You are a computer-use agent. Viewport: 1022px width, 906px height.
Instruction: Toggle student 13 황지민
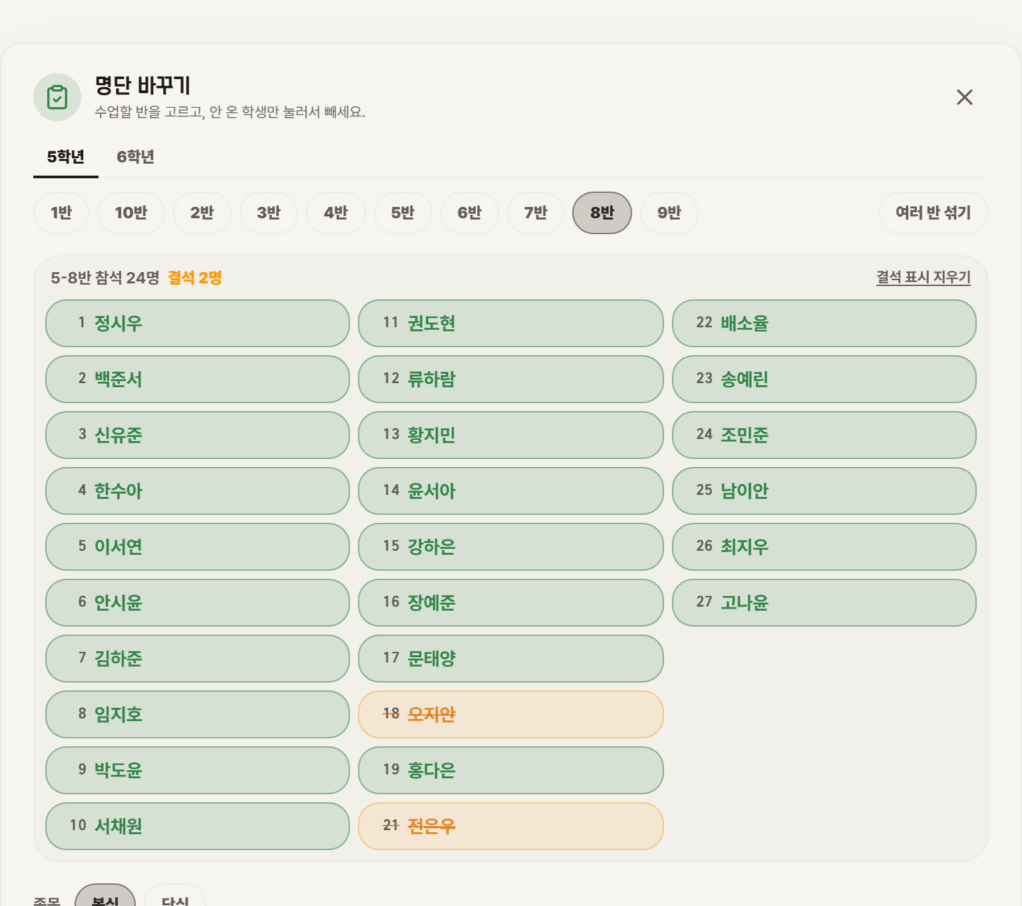click(511, 435)
